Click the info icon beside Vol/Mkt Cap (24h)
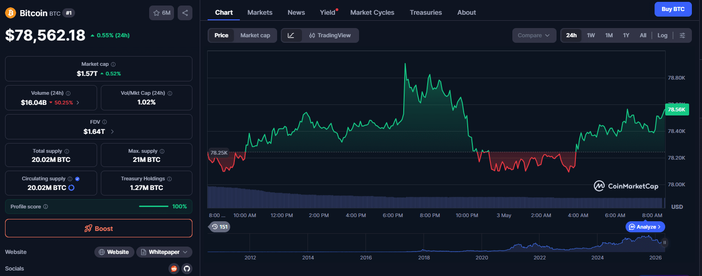Image resolution: width=702 pixels, height=276 pixels. pos(170,93)
